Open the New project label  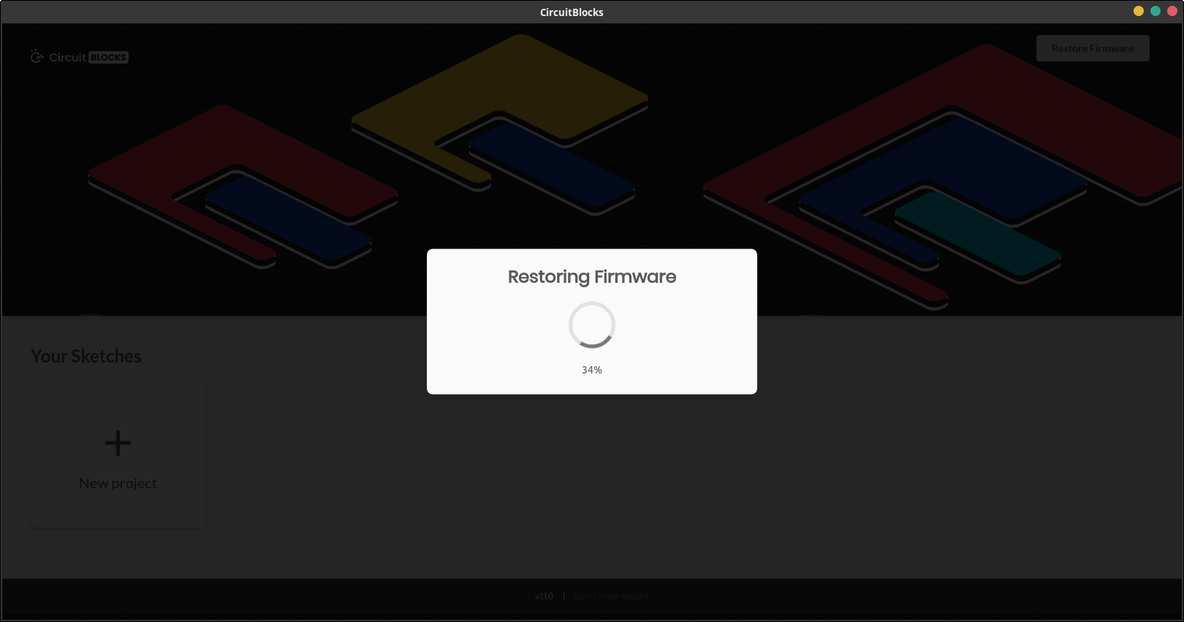coord(118,483)
